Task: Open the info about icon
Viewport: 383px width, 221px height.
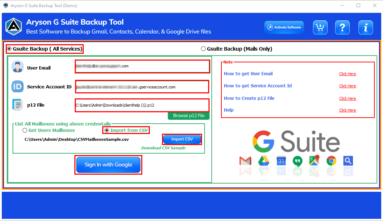Action: (x=365, y=27)
